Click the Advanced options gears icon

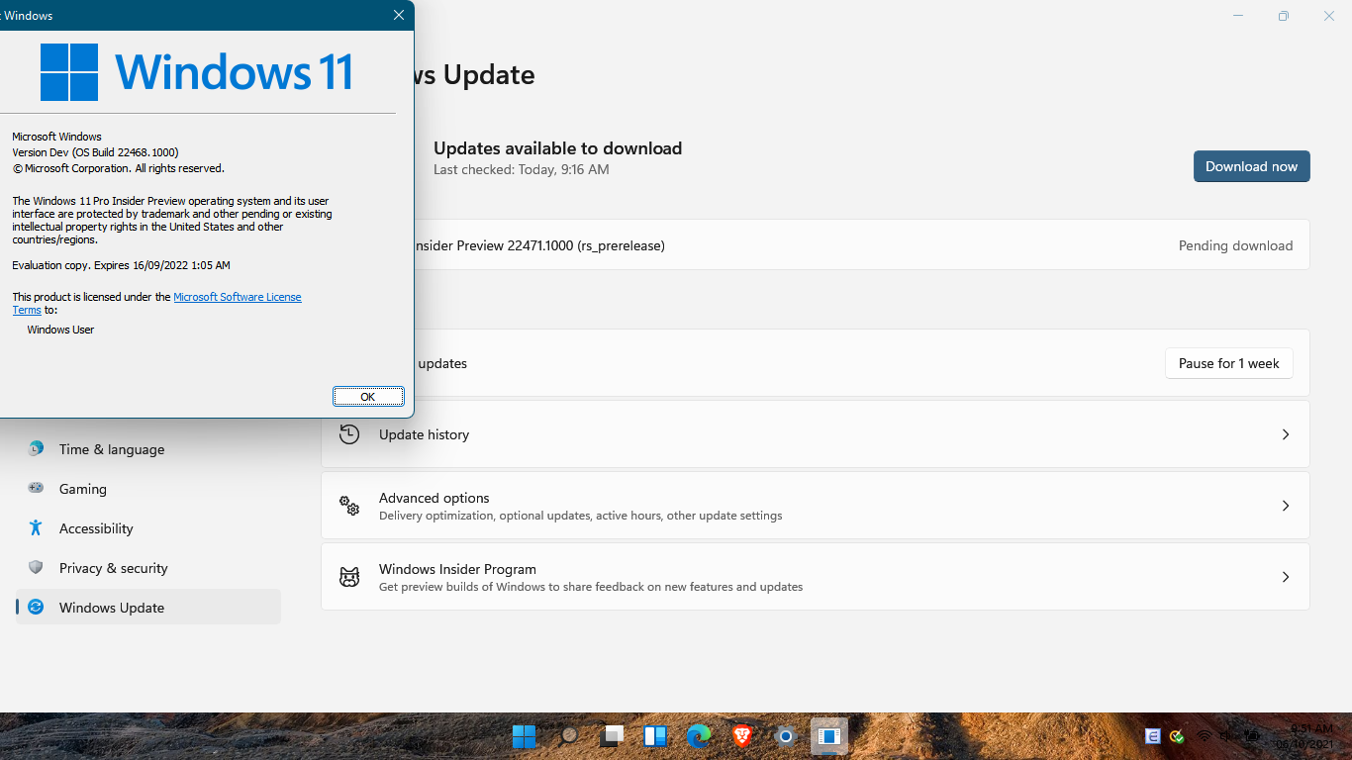(x=349, y=506)
